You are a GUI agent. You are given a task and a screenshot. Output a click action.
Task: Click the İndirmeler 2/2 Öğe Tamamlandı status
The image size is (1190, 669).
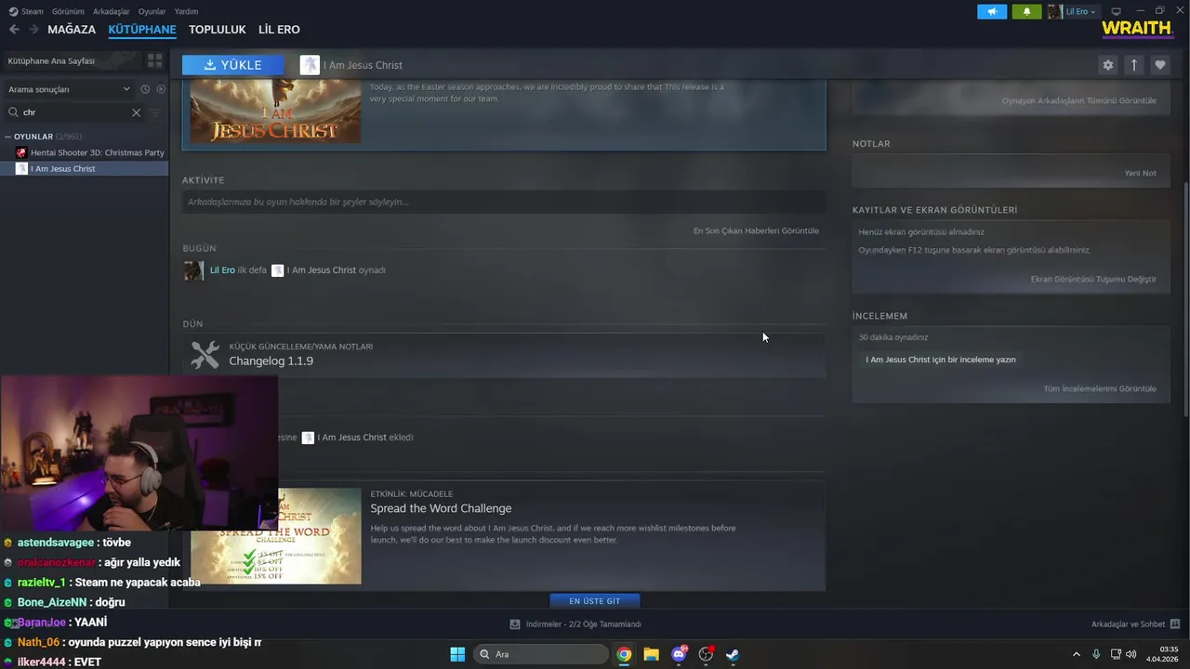(x=576, y=624)
